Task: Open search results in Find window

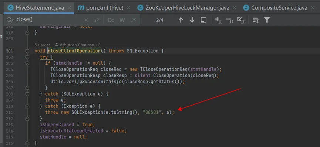Action: click(203, 20)
